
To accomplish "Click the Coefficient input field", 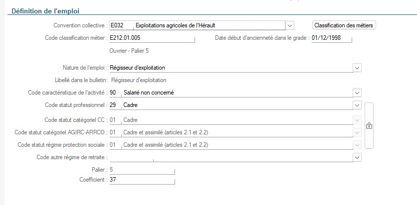I will point(142,180).
